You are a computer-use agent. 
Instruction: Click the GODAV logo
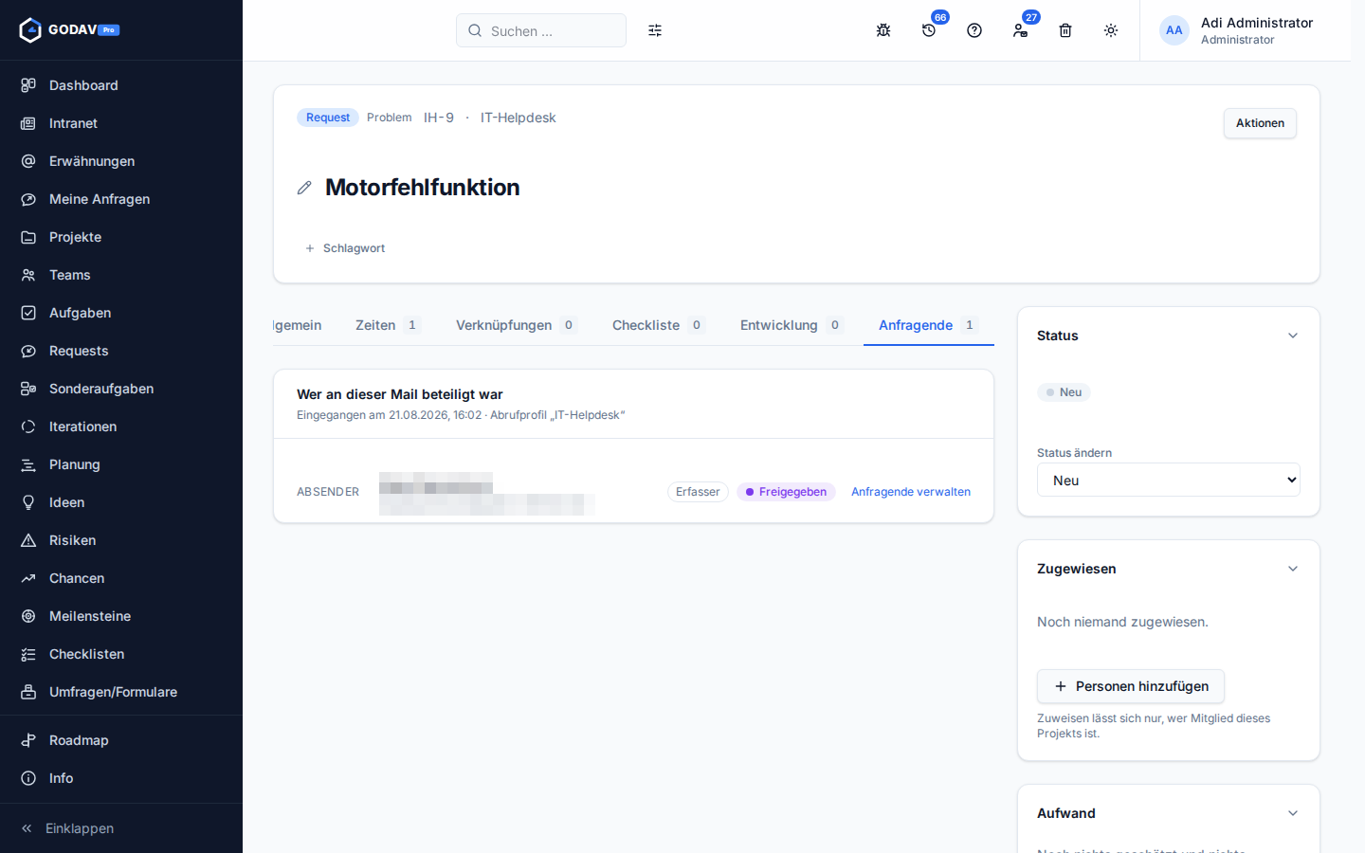point(69,30)
